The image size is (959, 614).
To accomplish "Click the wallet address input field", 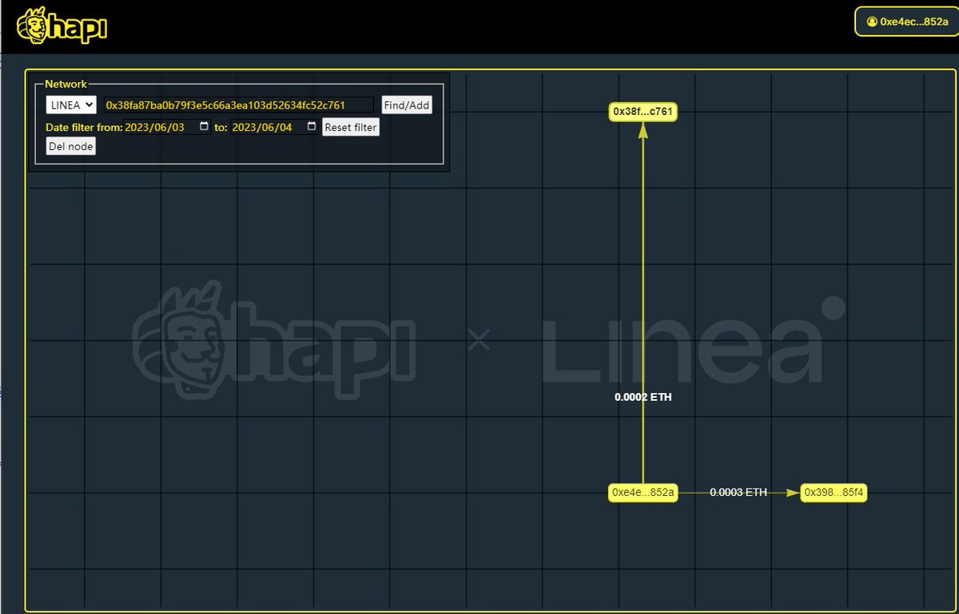I will coord(238,105).
